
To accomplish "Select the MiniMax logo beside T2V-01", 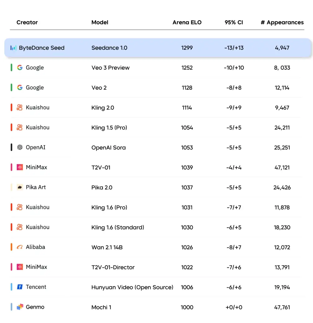I will [x=20, y=168].
